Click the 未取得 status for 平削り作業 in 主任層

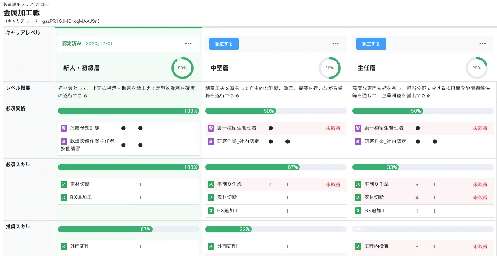coord(480,184)
